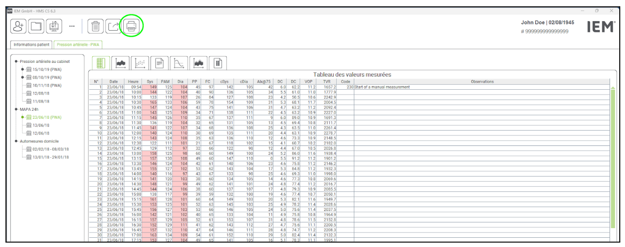The width and height of the screenshot is (625, 247).
Task: Open the bar deviation chart icon
Action: click(140, 63)
